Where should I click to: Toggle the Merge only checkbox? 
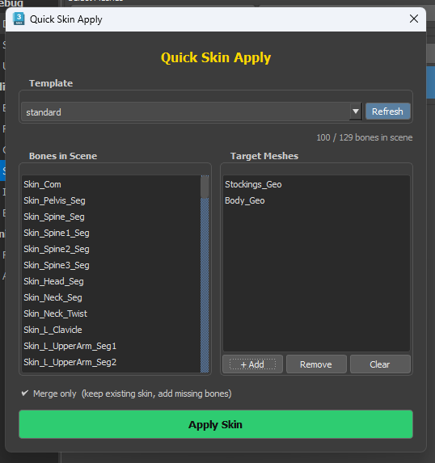click(25, 393)
